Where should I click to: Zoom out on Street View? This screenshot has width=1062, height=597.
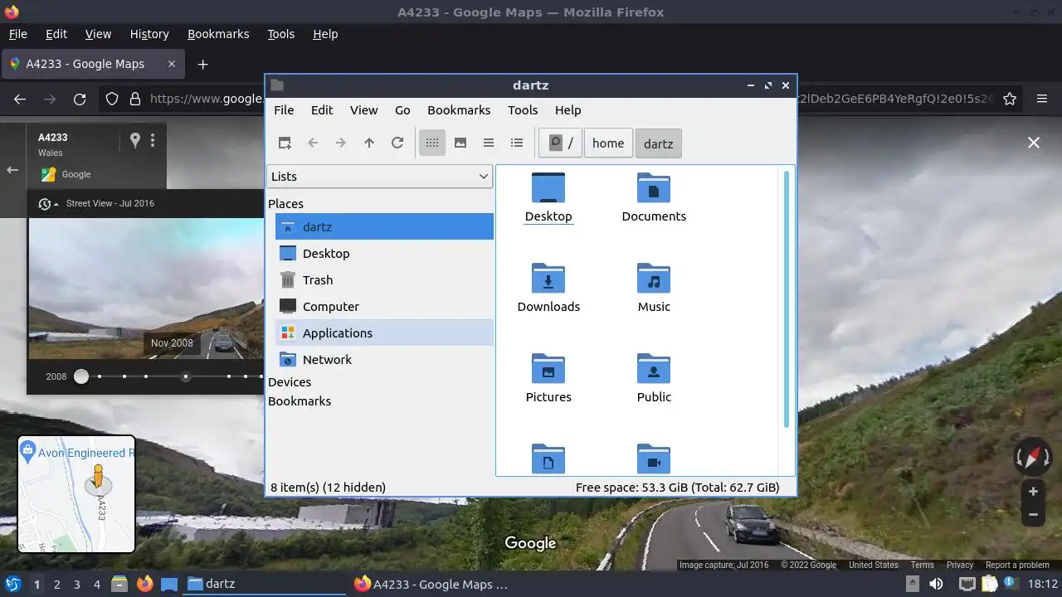pyautogui.click(x=1033, y=514)
